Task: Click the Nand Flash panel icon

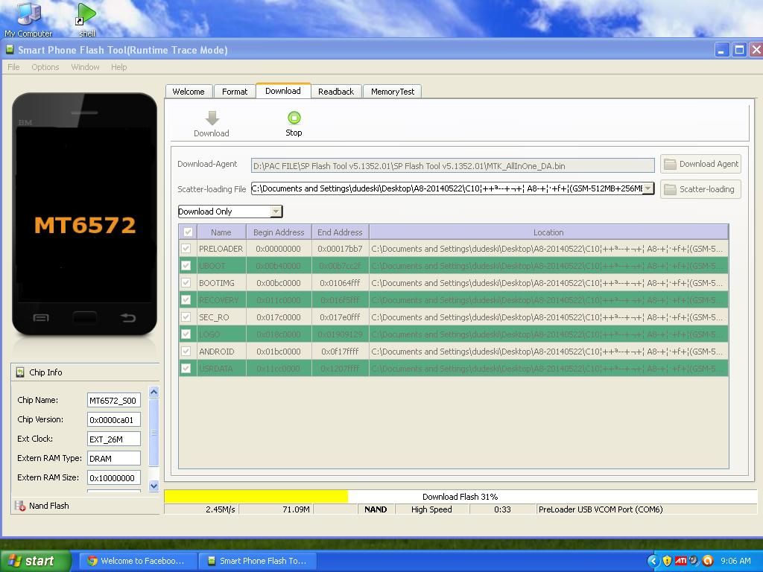Action: (x=19, y=506)
